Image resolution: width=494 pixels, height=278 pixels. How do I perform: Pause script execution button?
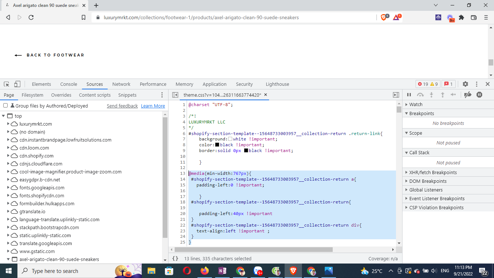(409, 95)
